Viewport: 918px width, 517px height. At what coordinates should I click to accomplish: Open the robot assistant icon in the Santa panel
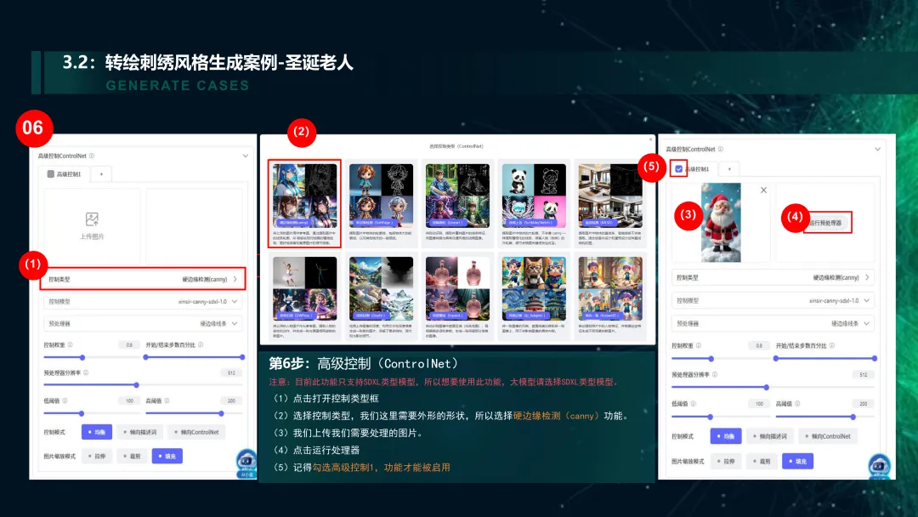point(879,465)
